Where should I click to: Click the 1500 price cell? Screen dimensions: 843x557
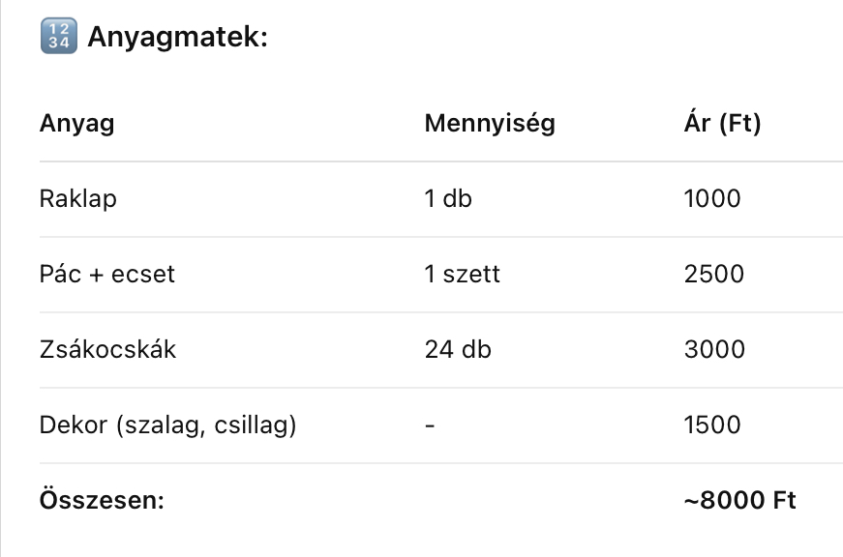coord(711,425)
